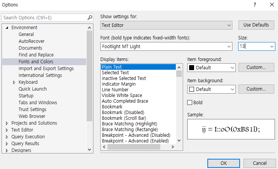278x169 pixels.
Task: Open the help question mark button
Action: tap(254, 5)
